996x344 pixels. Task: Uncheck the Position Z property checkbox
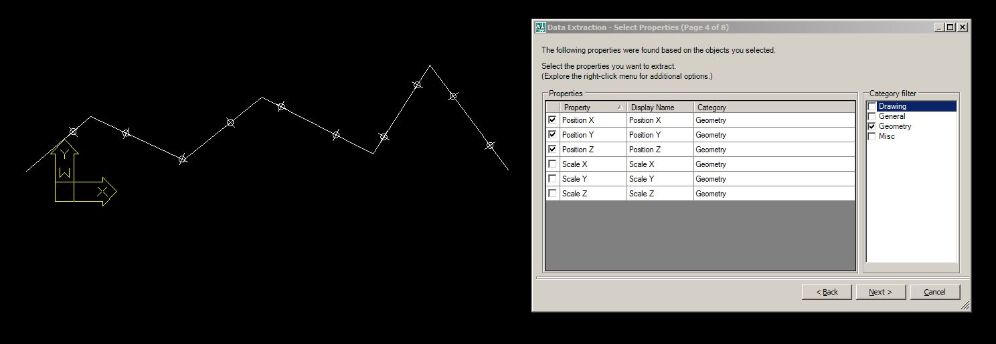pyautogui.click(x=552, y=150)
